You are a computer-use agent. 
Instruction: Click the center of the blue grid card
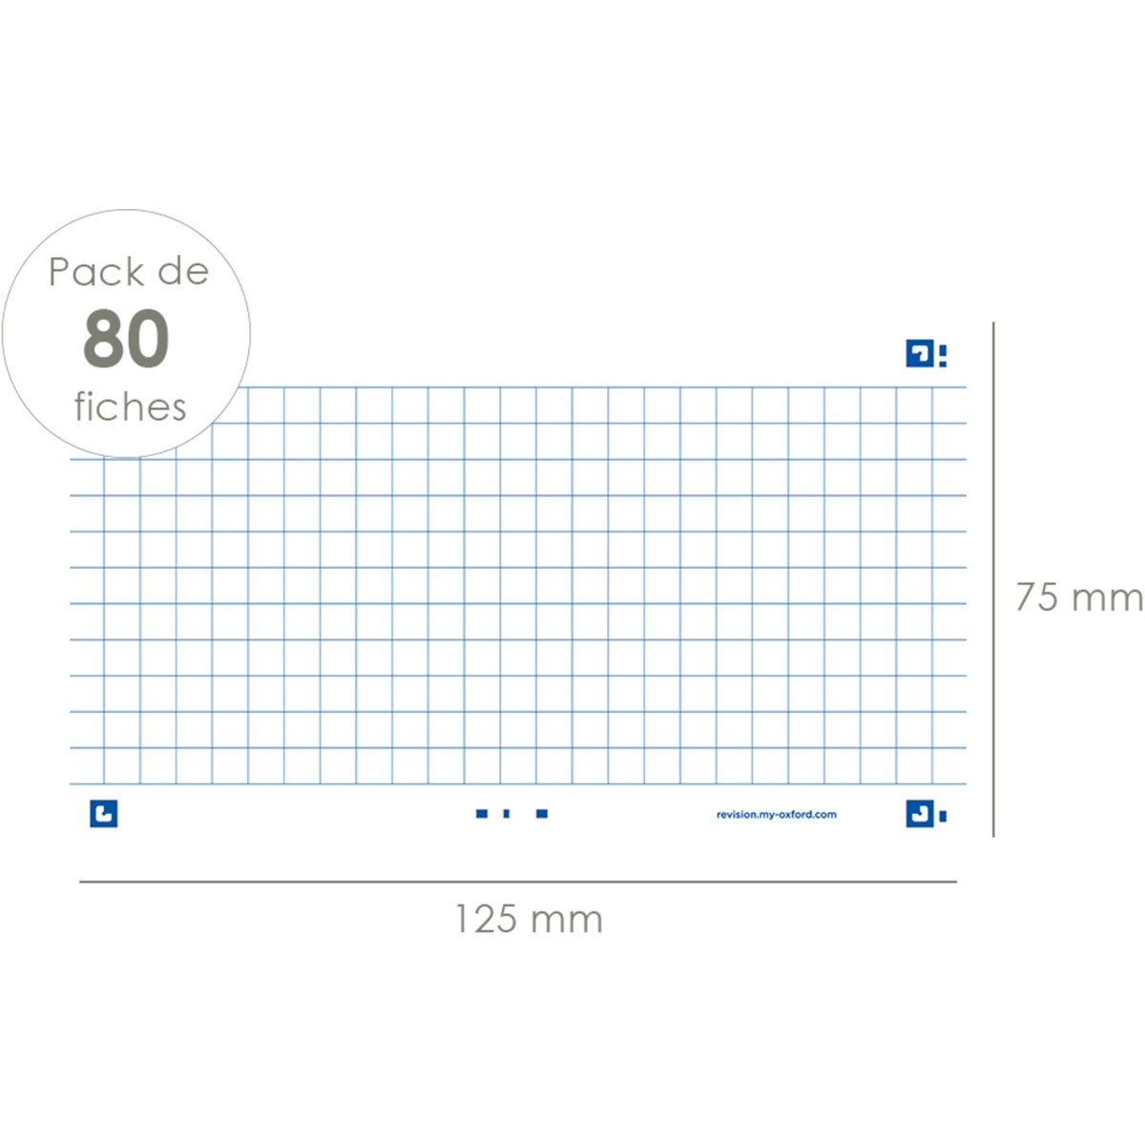click(x=518, y=586)
